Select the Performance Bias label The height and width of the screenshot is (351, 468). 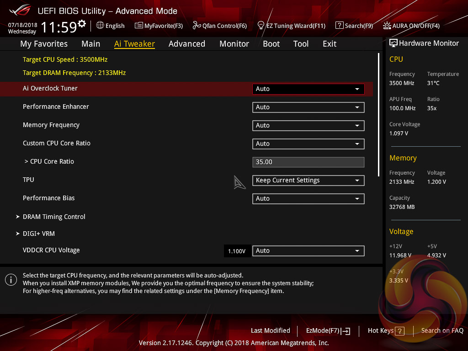click(x=48, y=198)
